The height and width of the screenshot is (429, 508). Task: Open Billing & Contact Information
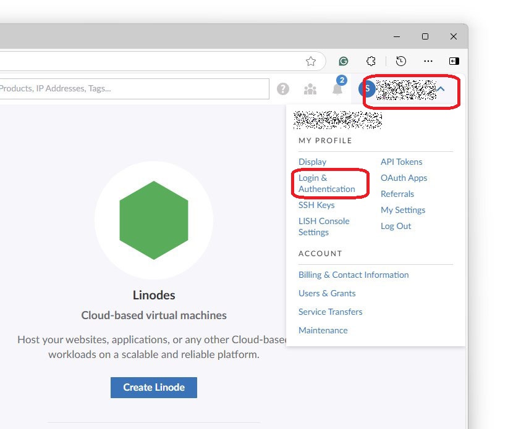click(x=353, y=275)
